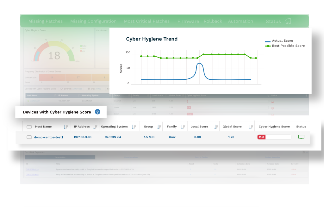The height and width of the screenshot is (216, 324).
Task: Expand the Group column sort options
Action: click(160, 126)
